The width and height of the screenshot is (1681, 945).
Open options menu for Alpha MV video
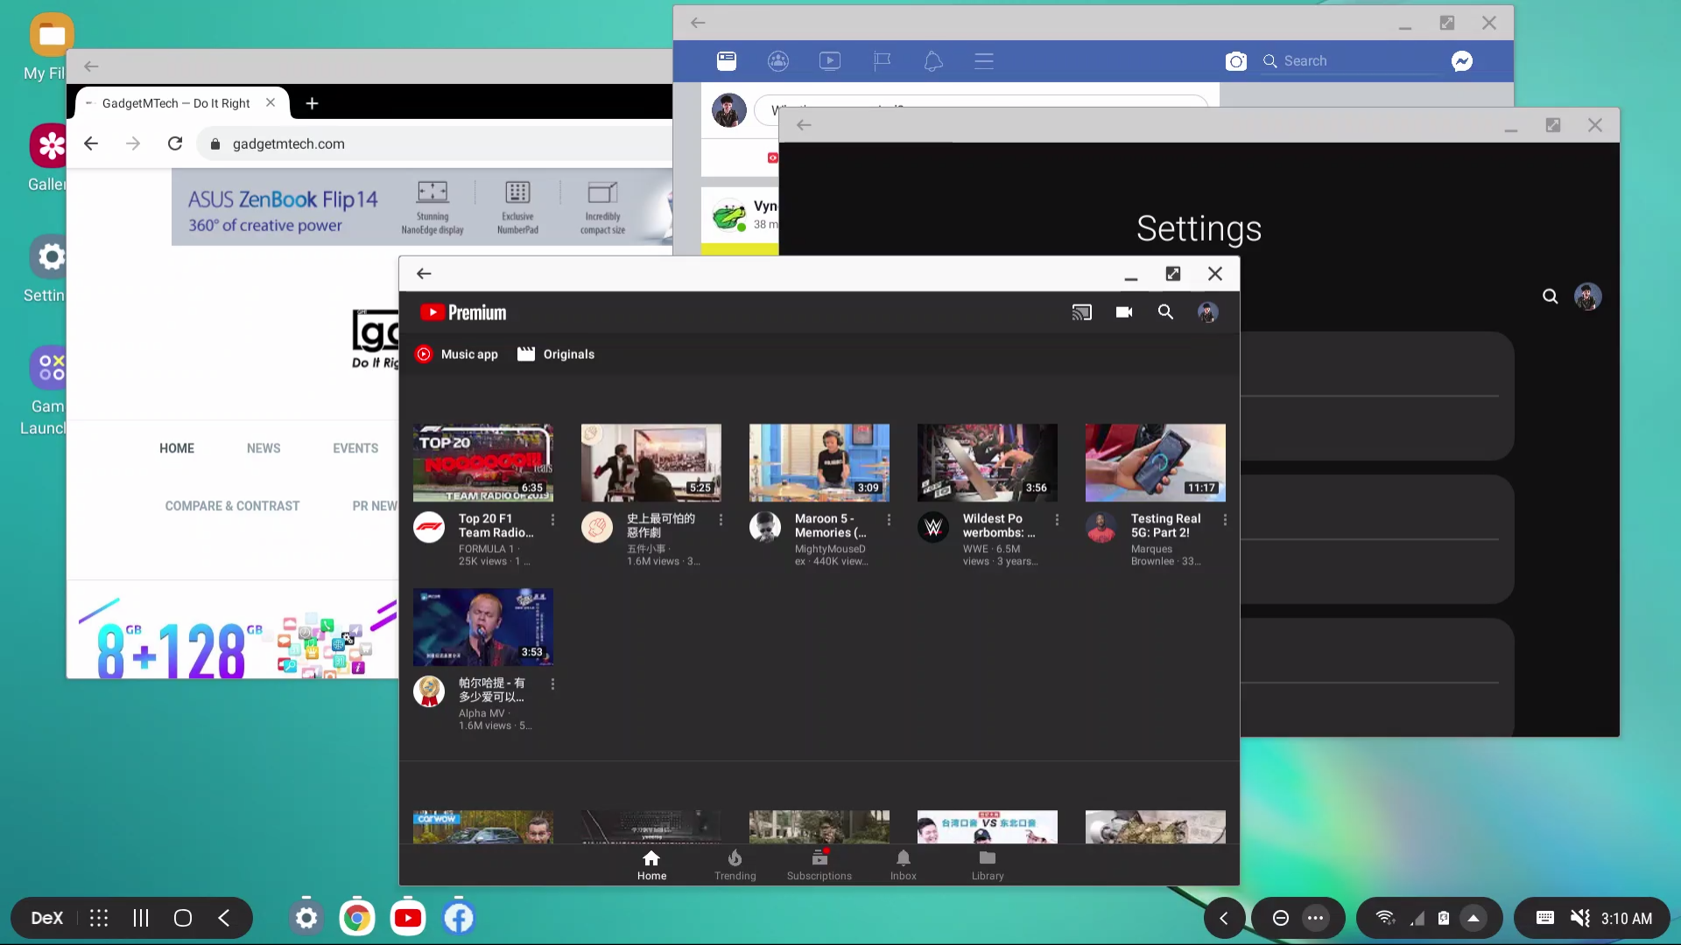point(552,684)
